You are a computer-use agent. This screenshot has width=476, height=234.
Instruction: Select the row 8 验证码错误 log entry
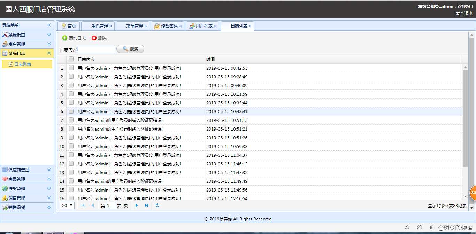[x=260, y=129]
